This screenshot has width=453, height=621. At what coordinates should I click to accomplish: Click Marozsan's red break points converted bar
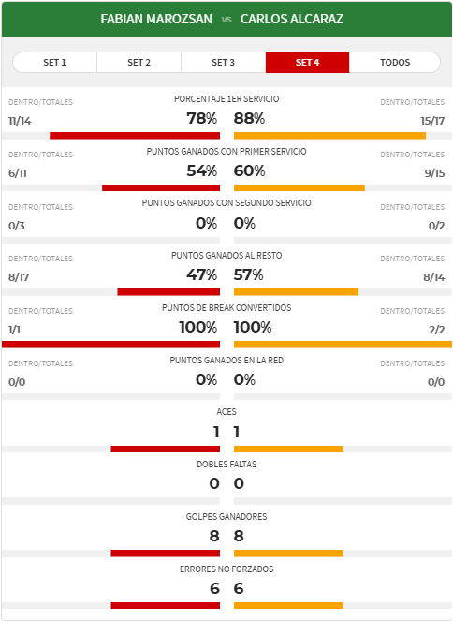(x=110, y=345)
